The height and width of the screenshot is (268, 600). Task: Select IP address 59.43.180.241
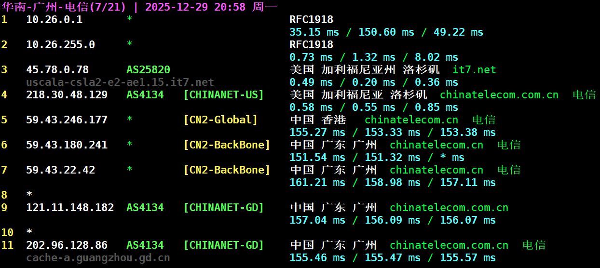[x=67, y=145]
